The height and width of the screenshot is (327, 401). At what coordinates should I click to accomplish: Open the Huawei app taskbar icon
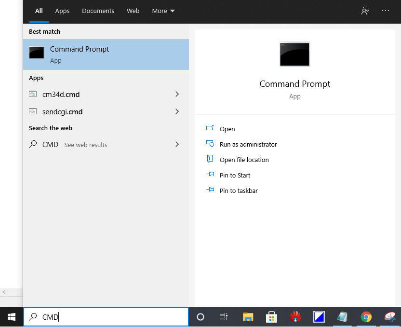pyautogui.click(x=295, y=317)
